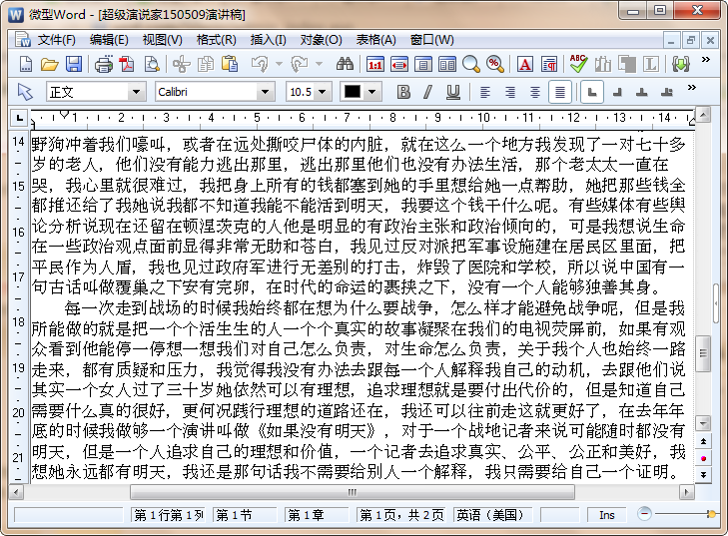
Task: Toggle underline formatting
Action: click(452, 92)
